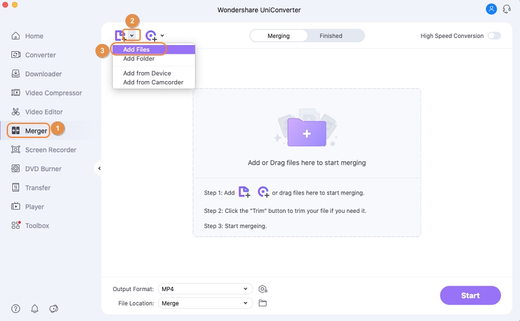Click the add from disc icon

click(x=150, y=36)
